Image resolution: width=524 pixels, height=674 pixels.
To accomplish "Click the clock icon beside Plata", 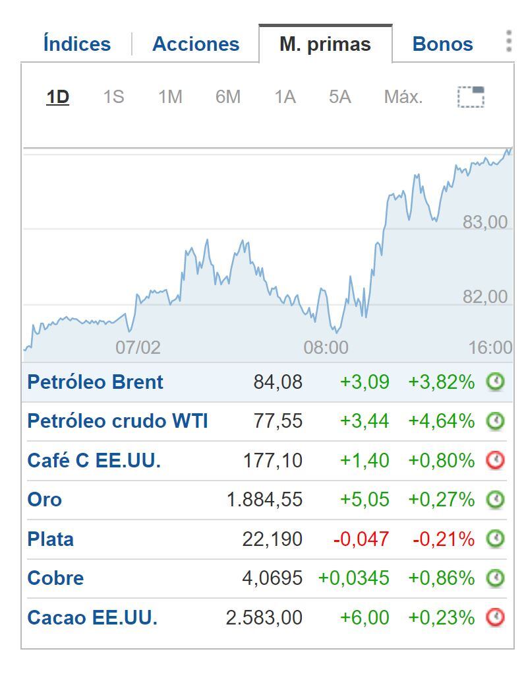I will 495,539.
